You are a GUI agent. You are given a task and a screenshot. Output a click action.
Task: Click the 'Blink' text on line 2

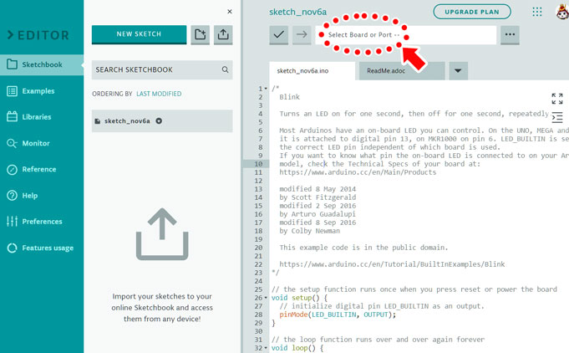pos(290,97)
